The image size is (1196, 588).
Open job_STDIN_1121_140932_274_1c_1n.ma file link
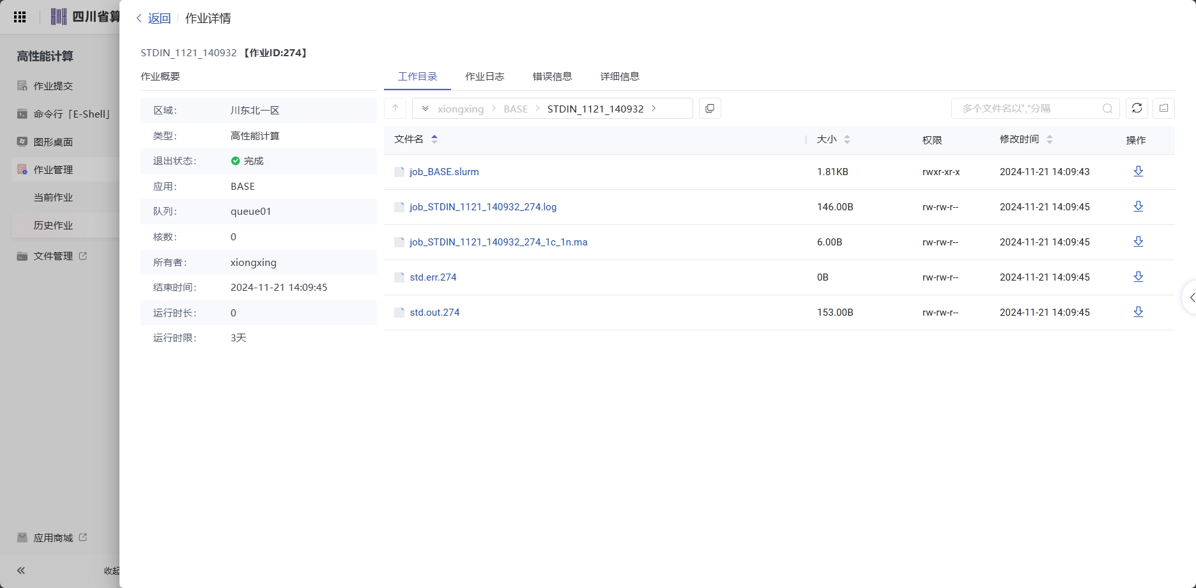tap(498, 242)
